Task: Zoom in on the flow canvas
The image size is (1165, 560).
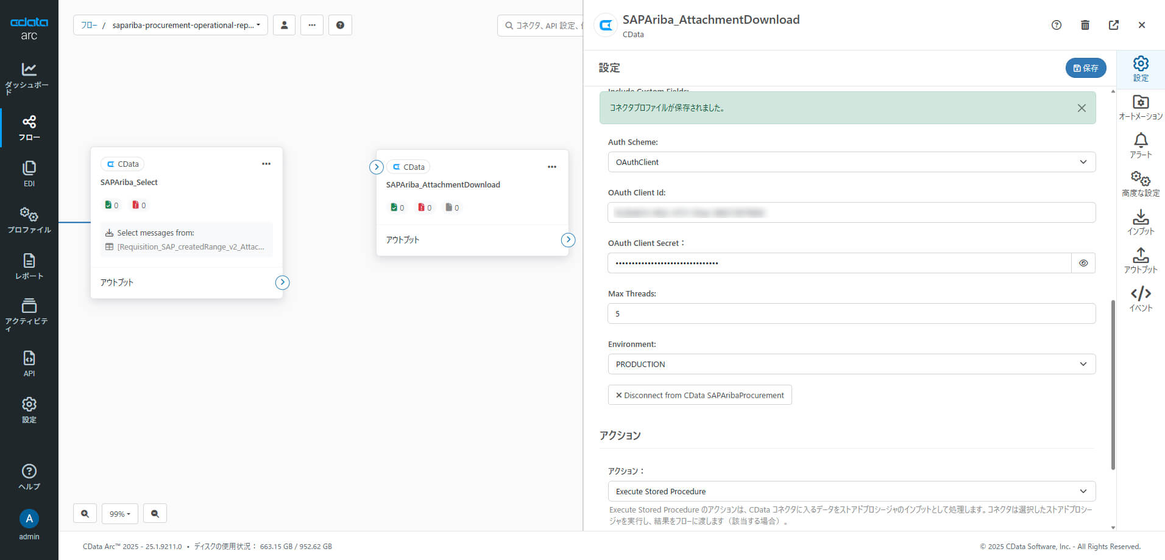Action: pyautogui.click(x=85, y=513)
